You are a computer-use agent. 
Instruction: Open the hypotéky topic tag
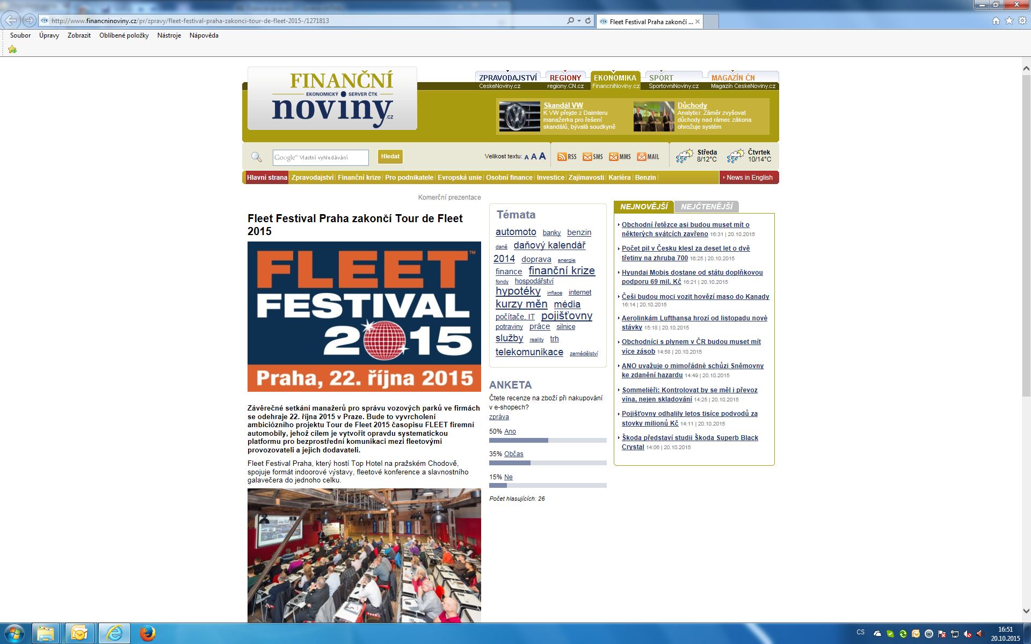pyautogui.click(x=518, y=291)
